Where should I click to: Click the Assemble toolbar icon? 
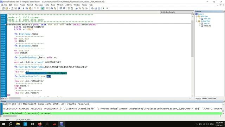[92, 8]
